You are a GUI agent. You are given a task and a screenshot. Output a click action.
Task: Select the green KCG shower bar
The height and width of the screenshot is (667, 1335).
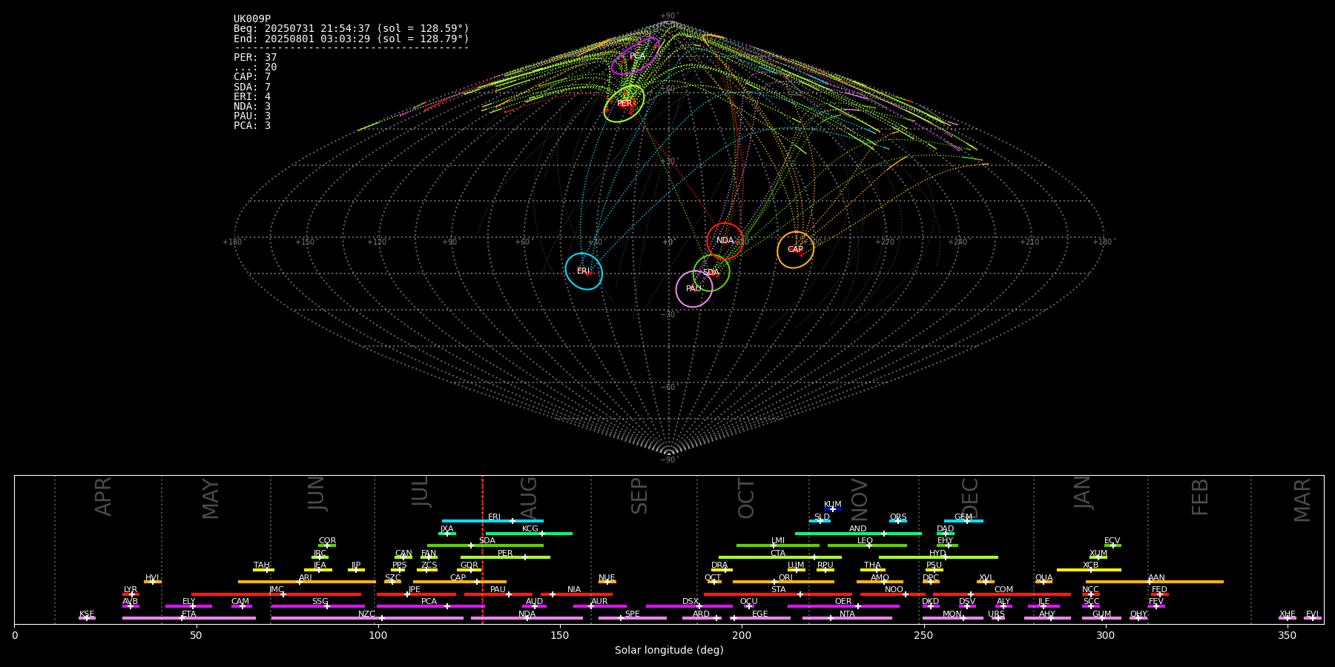529,533
